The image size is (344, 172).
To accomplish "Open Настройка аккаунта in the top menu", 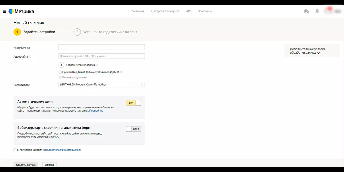I will pos(165,11).
